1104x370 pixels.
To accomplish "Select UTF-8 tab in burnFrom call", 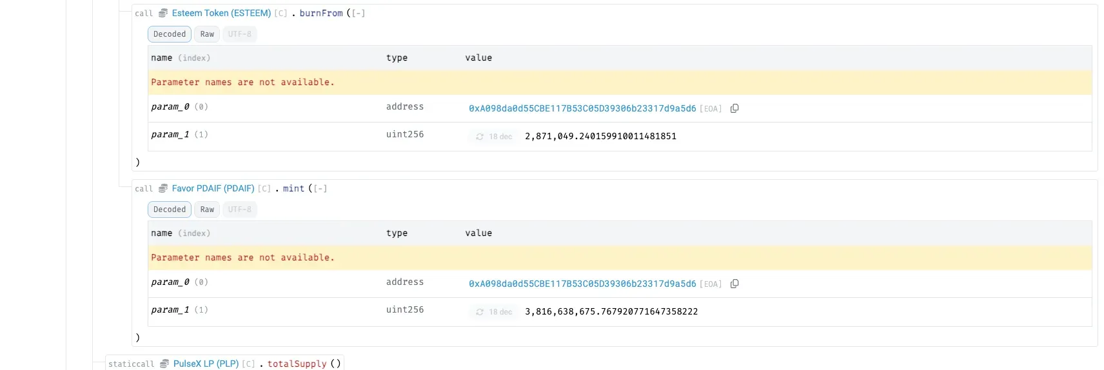I will click(239, 34).
